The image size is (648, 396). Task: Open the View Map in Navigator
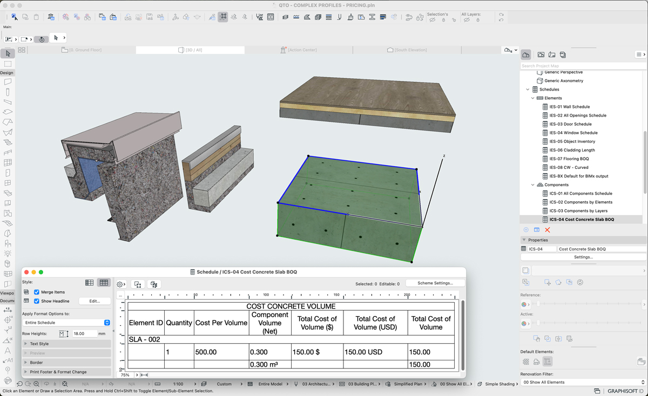click(541, 54)
